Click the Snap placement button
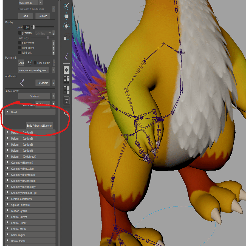Screen dimensions: 246x246 (x=21, y=63)
